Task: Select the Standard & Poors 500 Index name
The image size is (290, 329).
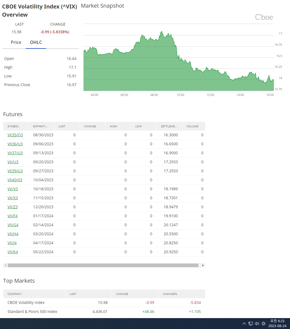Action: [x=32, y=312]
